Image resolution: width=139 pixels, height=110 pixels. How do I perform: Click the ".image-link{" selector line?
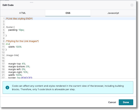click(x=12, y=55)
